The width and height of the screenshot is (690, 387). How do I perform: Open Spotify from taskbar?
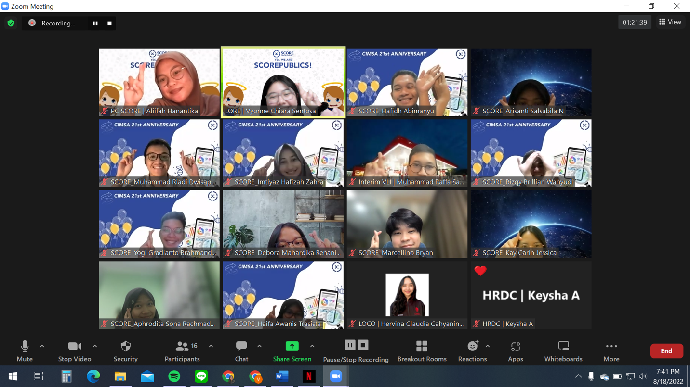tap(174, 376)
